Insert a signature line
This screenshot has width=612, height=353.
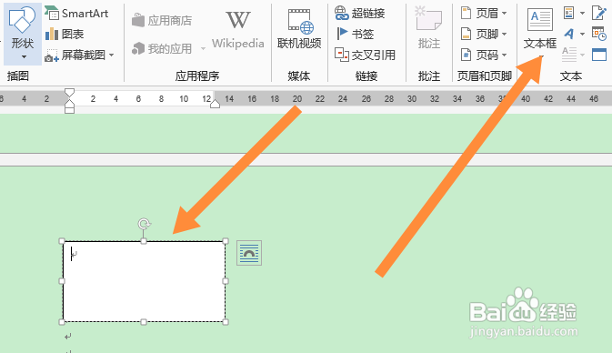click(599, 13)
